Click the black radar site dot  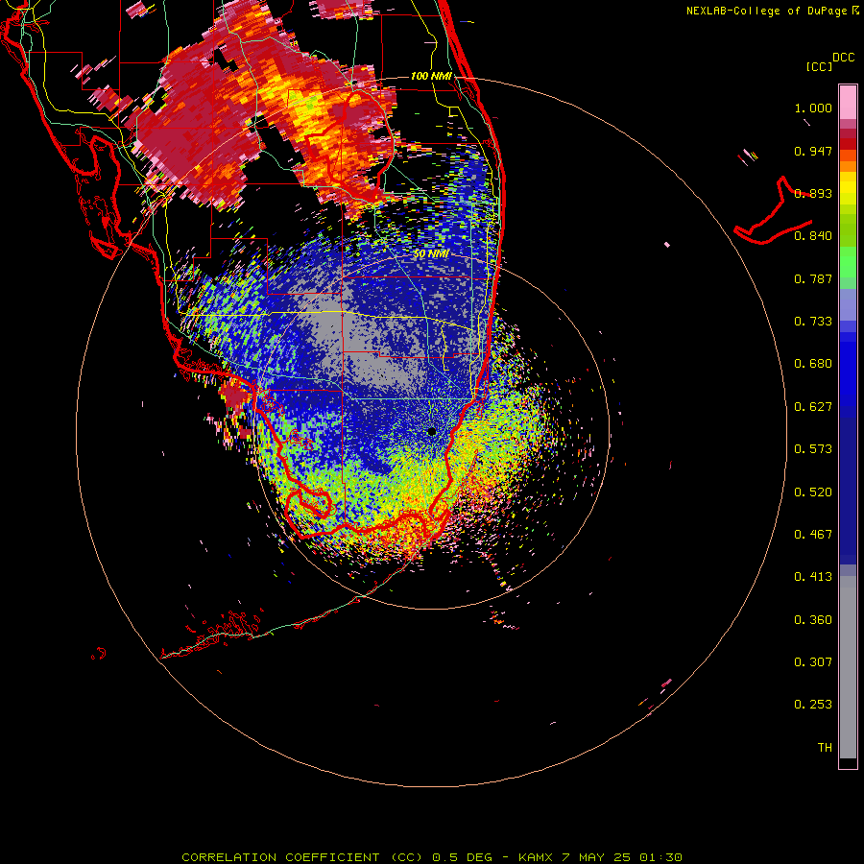(x=431, y=431)
